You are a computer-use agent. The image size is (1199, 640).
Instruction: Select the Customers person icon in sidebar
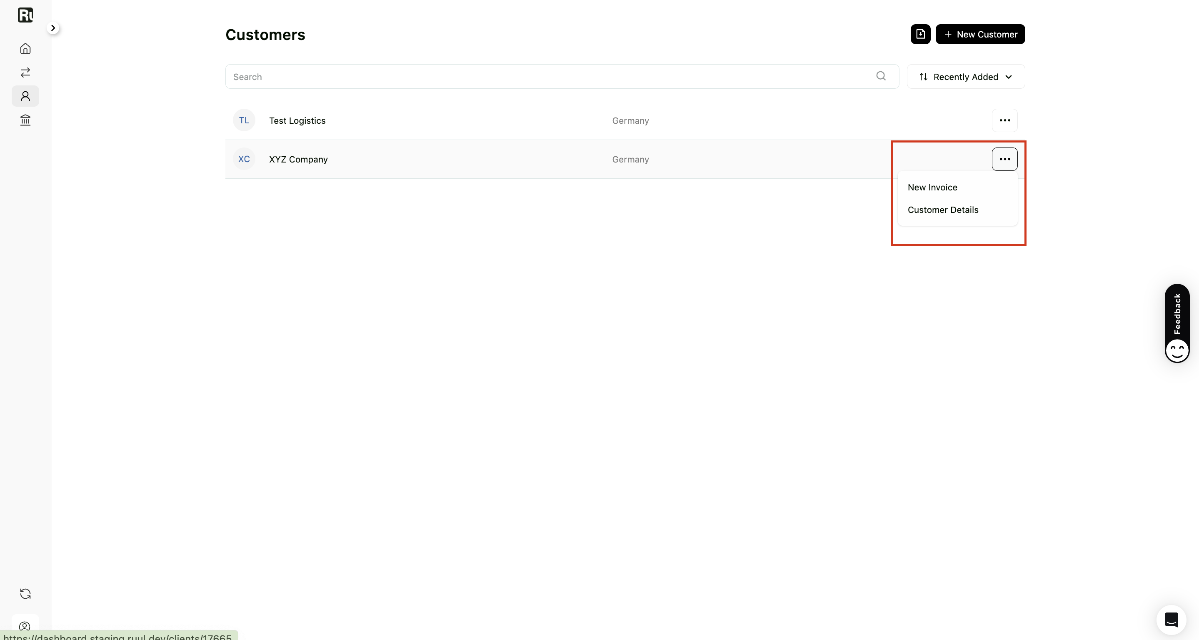pos(25,96)
